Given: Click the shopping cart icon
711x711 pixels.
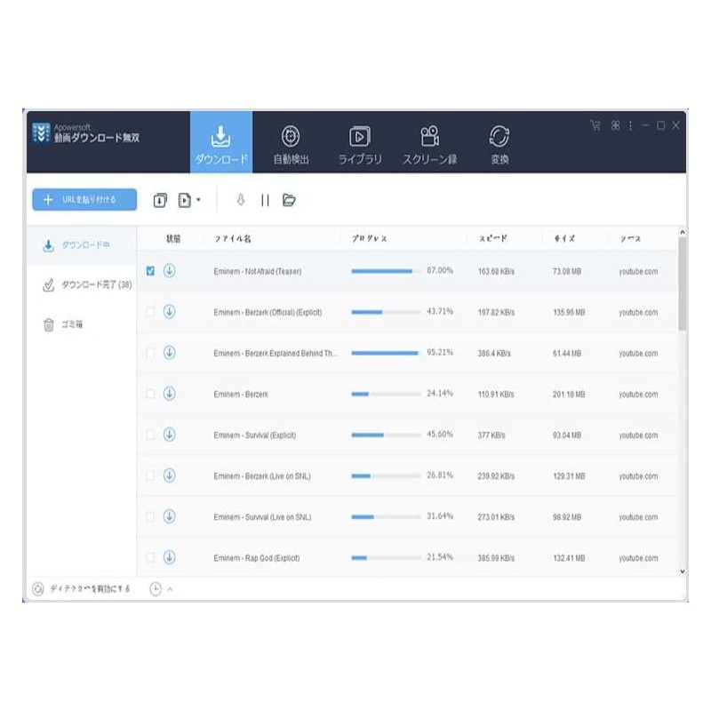Looking at the screenshot, I should [595, 126].
